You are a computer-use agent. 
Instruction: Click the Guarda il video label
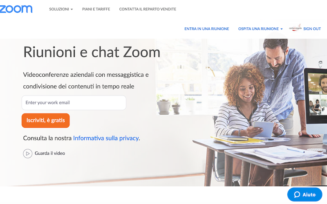(x=50, y=153)
